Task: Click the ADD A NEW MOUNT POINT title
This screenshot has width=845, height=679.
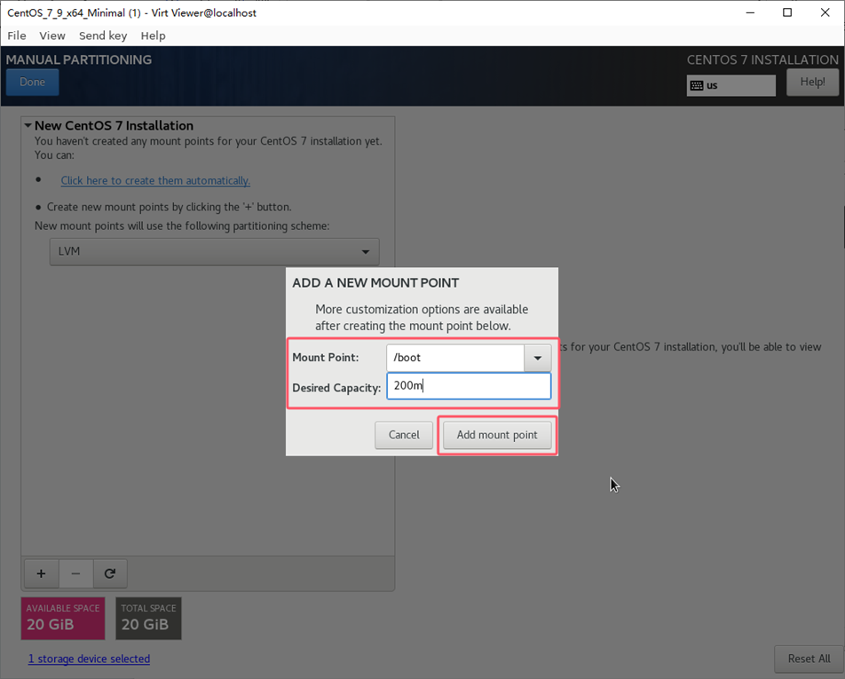Action: (375, 283)
